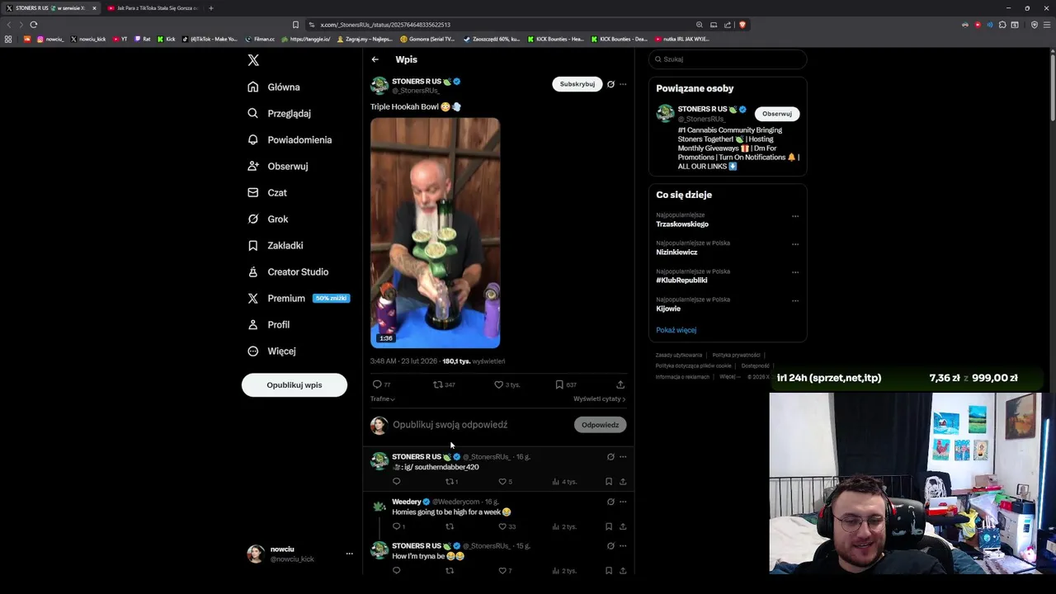Click the repost icon with 347 reposts
Viewport: 1056px width, 594px height.
pyautogui.click(x=438, y=384)
